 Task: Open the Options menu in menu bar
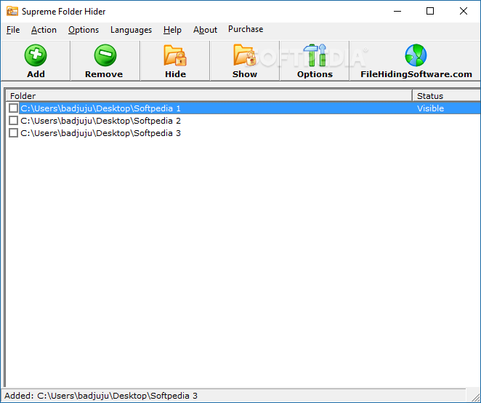point(84,30)
